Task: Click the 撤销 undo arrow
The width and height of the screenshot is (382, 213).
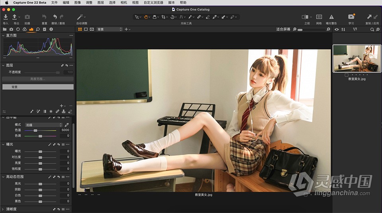Action: pos(55,17)
